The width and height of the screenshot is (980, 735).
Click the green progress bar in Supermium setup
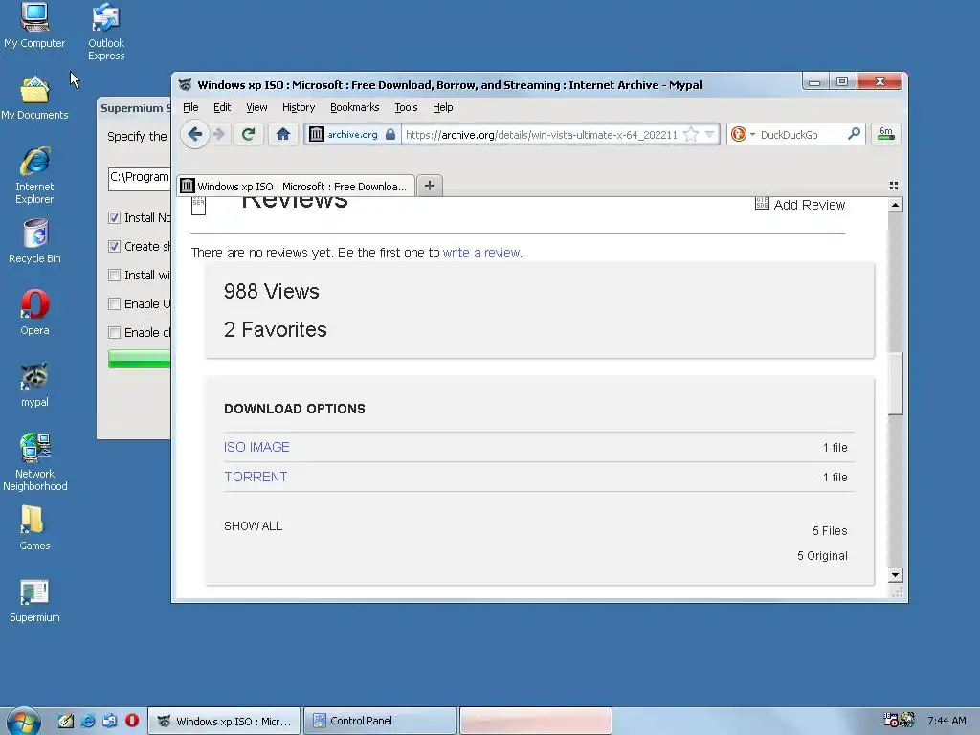pyautogui.click(x=140, y=359)
